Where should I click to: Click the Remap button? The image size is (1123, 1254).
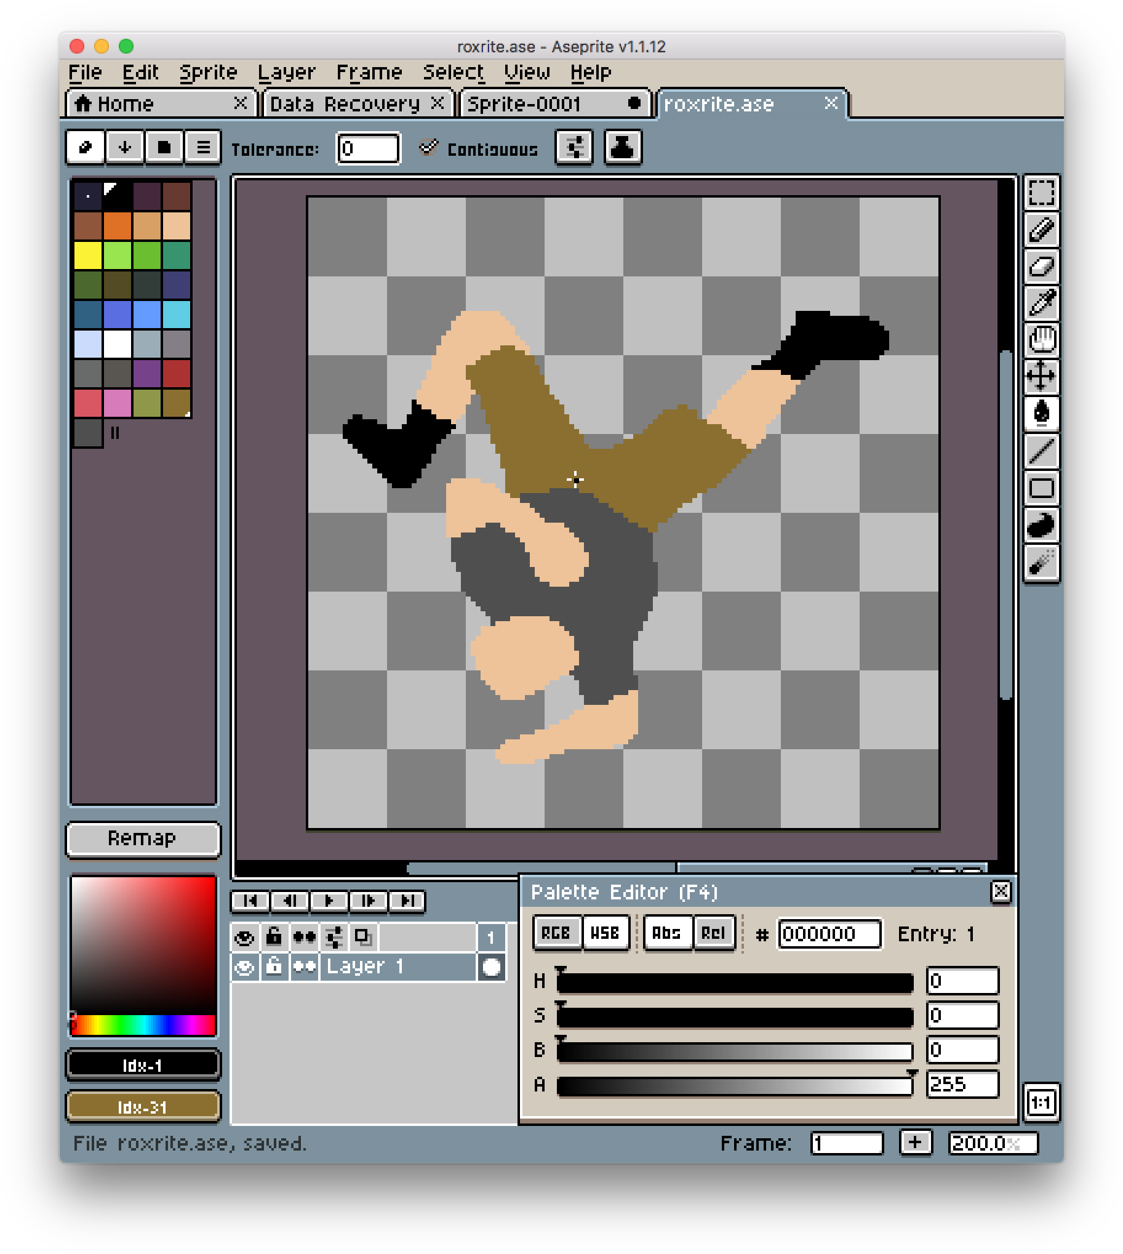click(143, 838)
